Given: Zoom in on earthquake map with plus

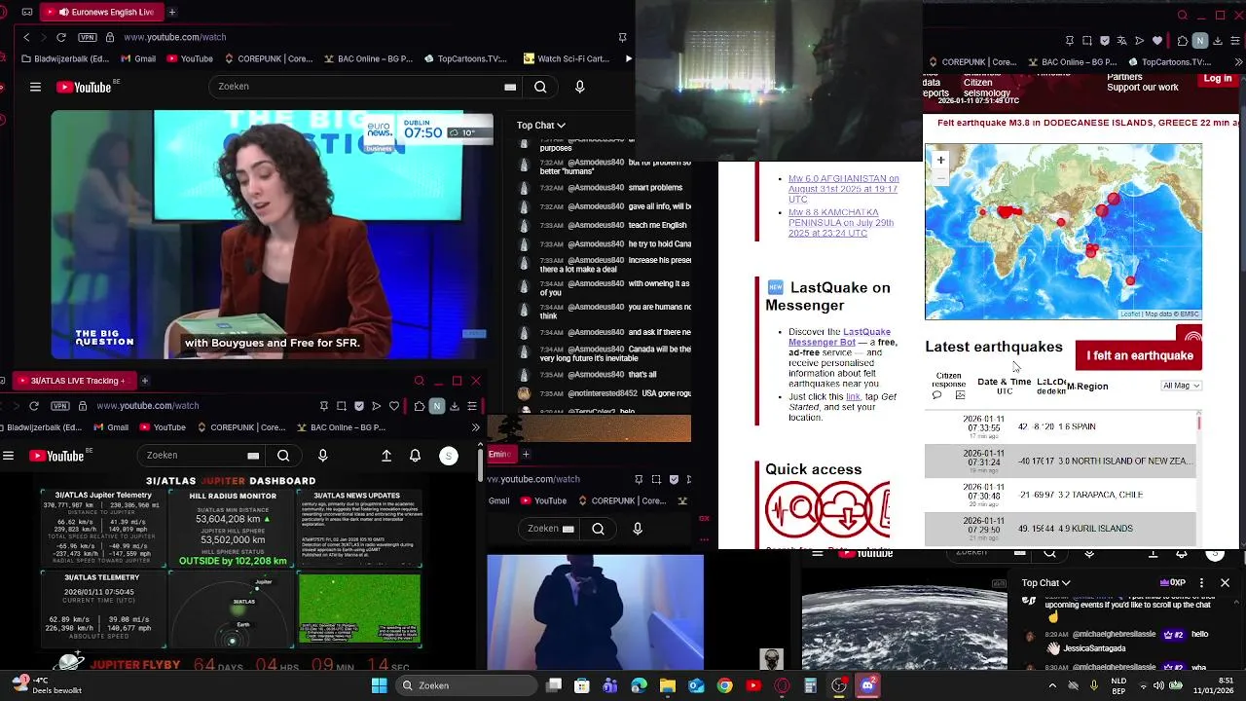Looking at the screenshot, I should click(x=940, y=160).
